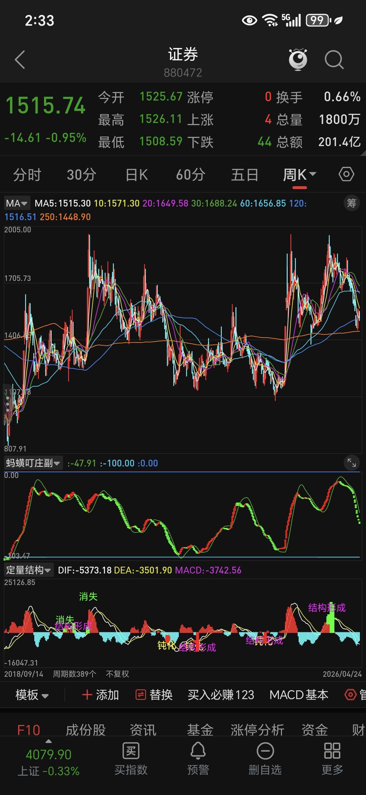Open 资金 tab
This screenshot has width=366, height=795.
point(315,730)
